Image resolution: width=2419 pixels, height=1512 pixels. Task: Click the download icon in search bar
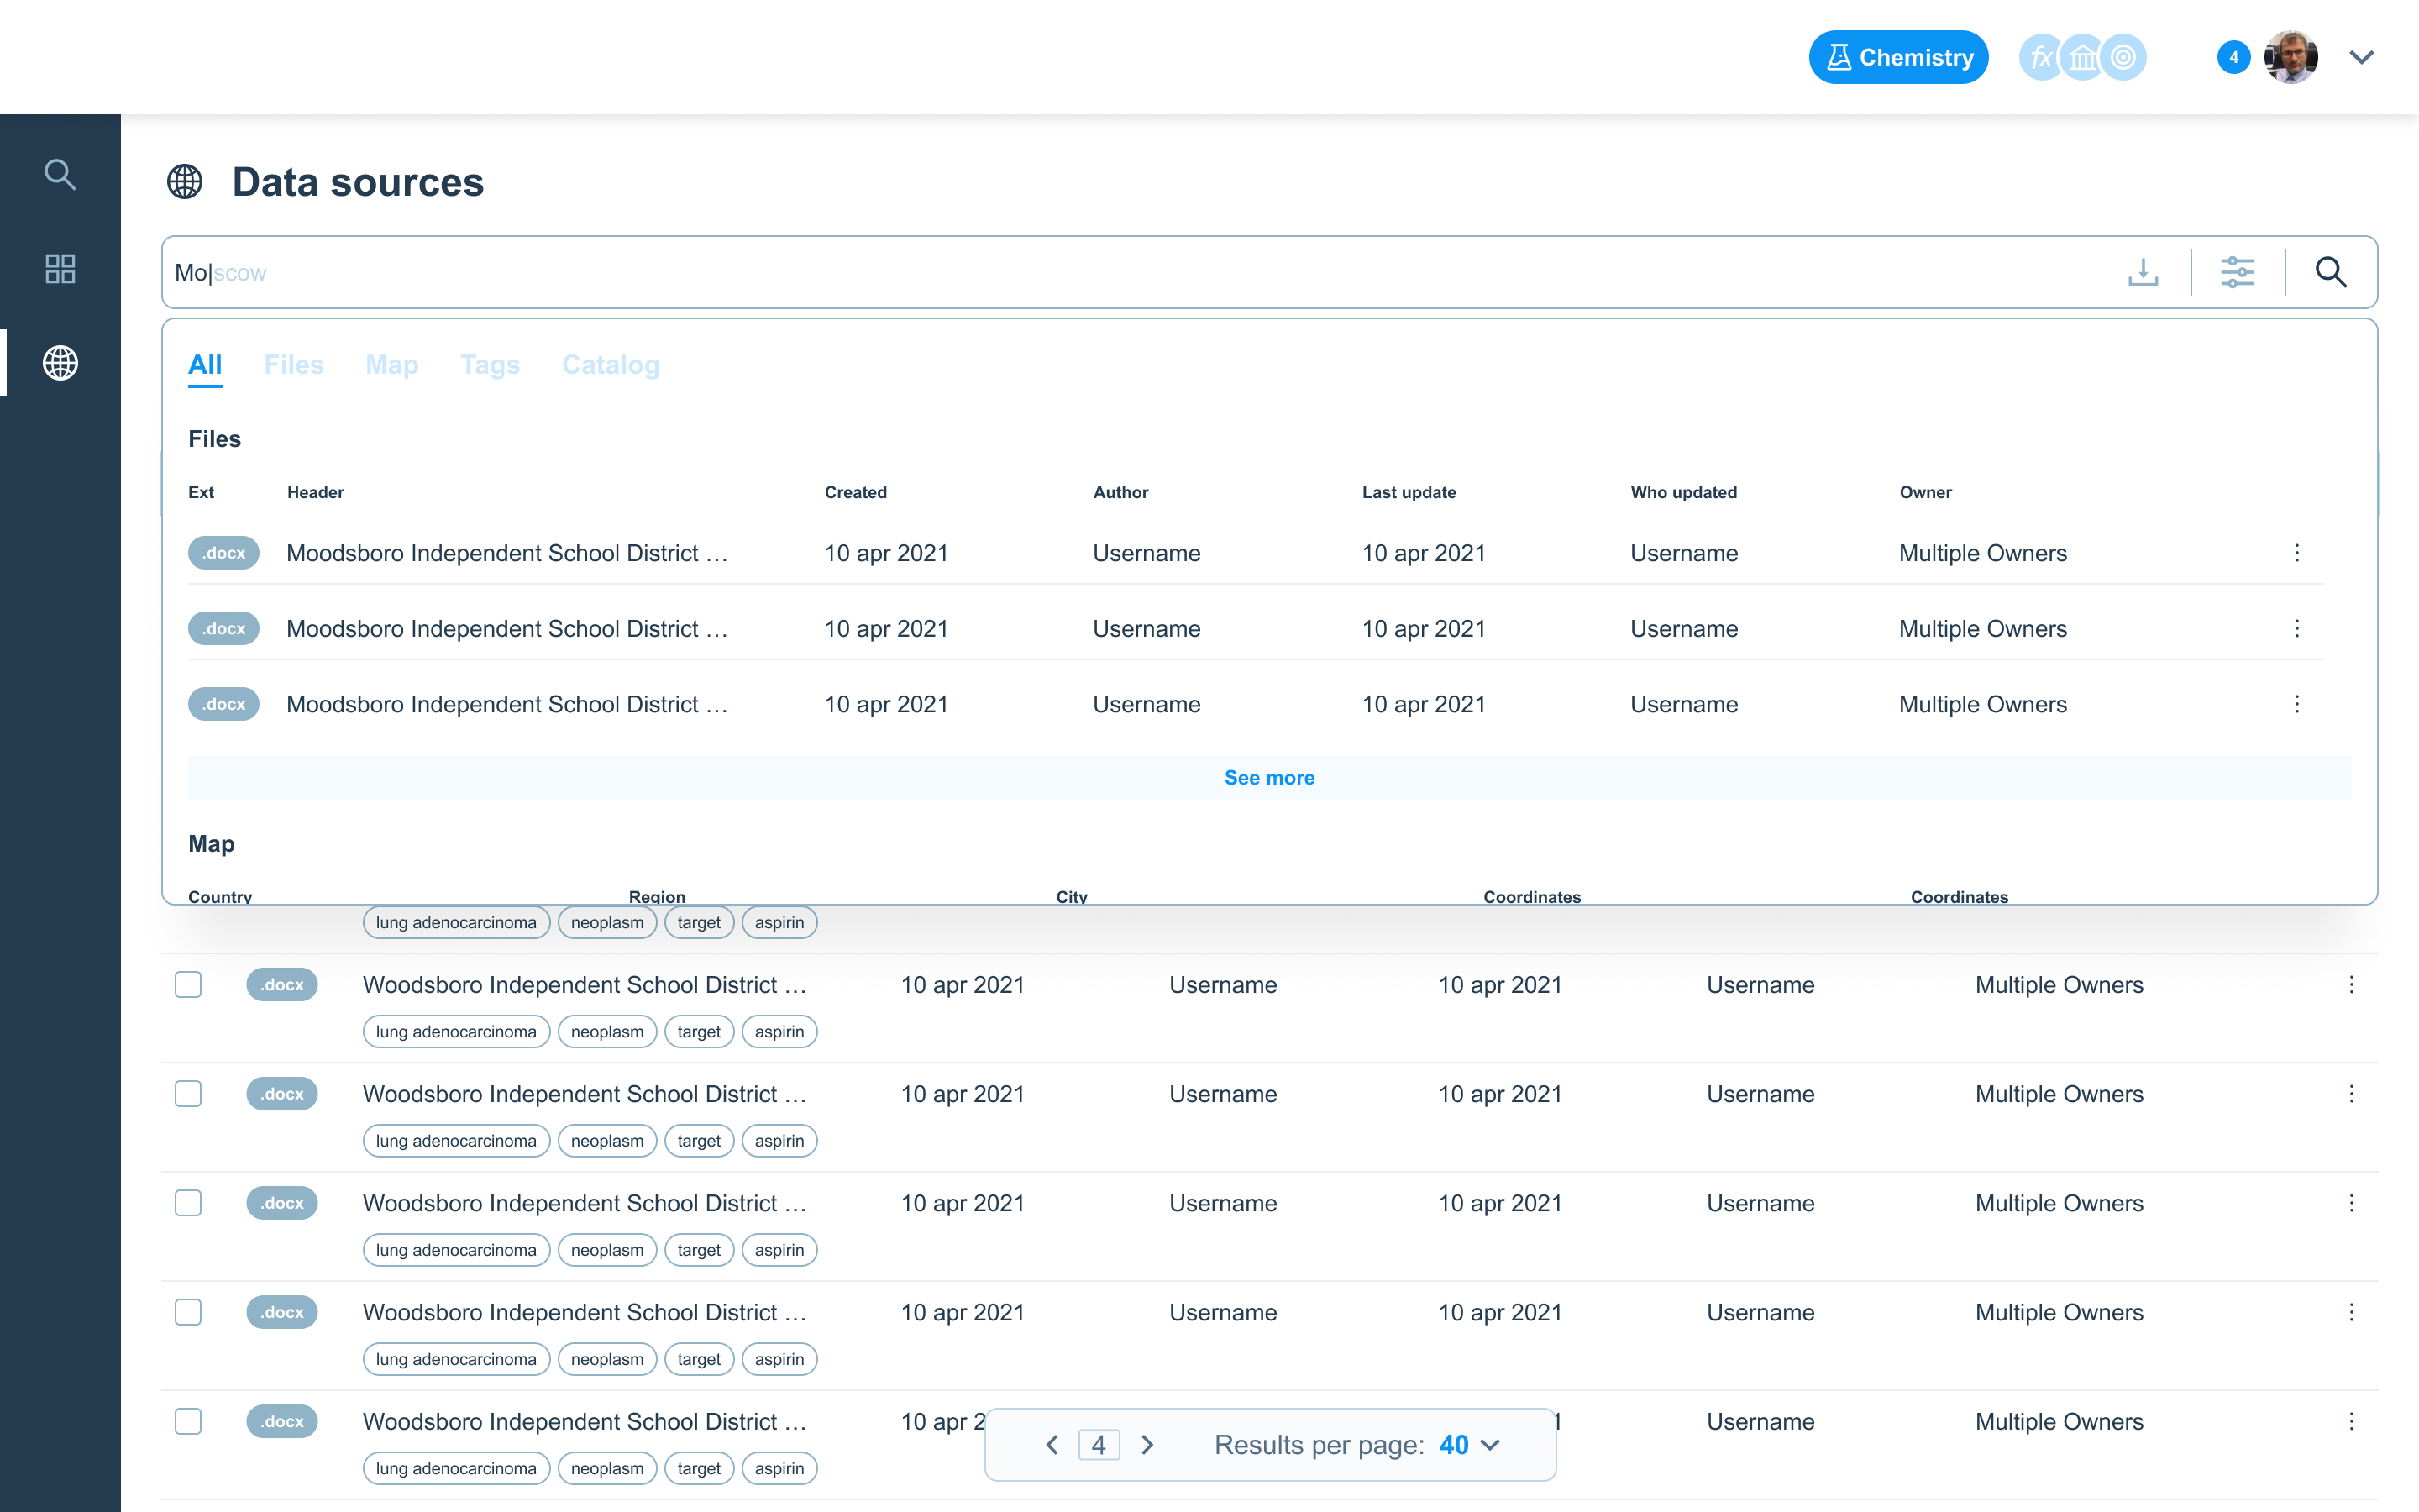coord(2142,272)
